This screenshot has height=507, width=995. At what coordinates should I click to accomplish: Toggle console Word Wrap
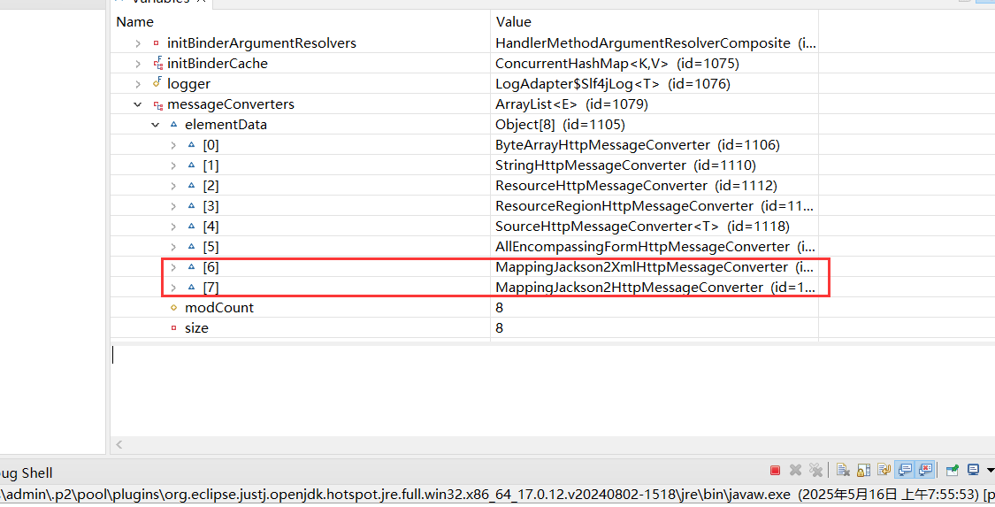click(x=884, y=470)
